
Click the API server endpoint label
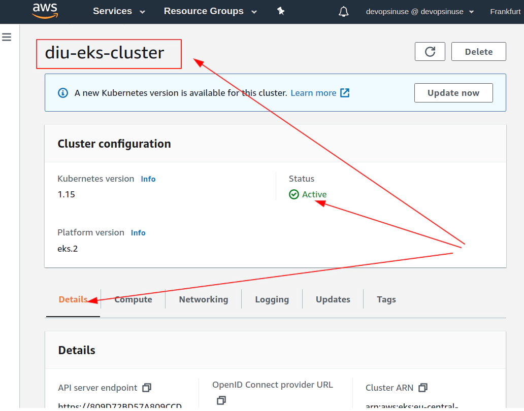97,388
